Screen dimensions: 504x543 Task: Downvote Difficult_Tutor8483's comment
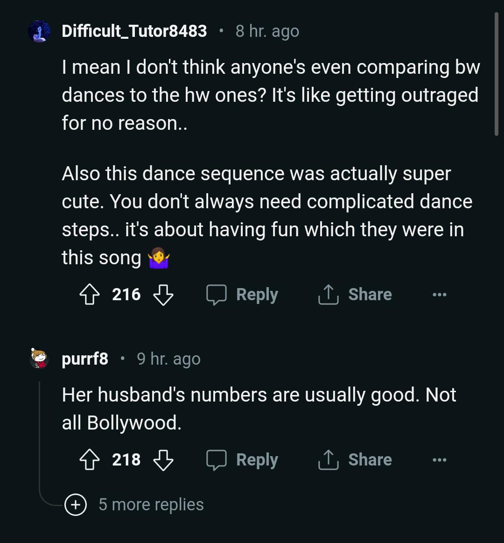click(x=163, y=295)
